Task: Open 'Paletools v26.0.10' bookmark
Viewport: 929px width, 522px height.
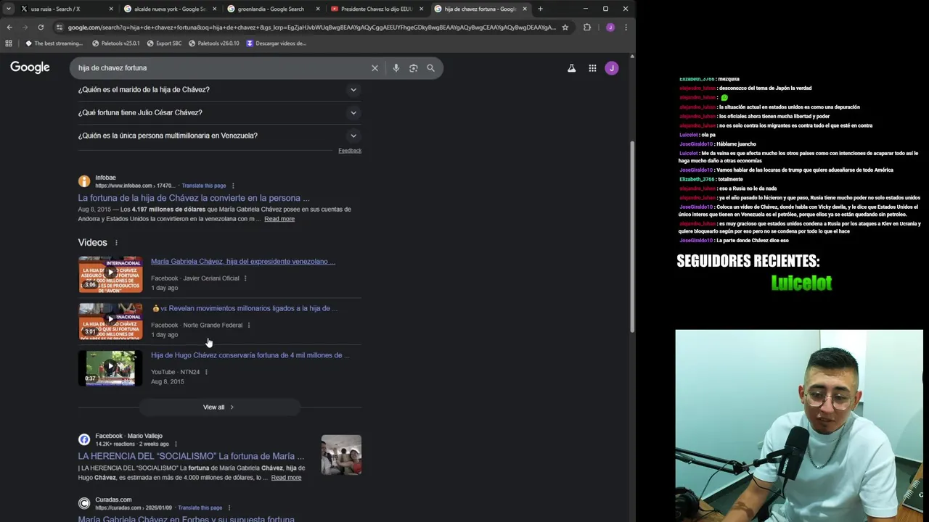Action: pos(213,43)
